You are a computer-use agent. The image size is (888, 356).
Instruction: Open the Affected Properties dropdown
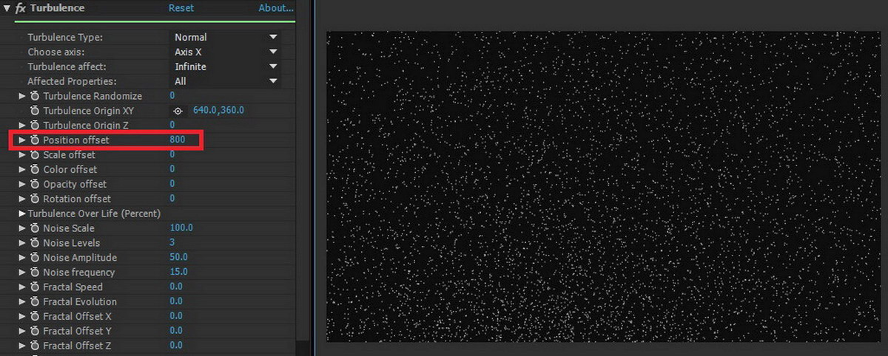(225, 81)
